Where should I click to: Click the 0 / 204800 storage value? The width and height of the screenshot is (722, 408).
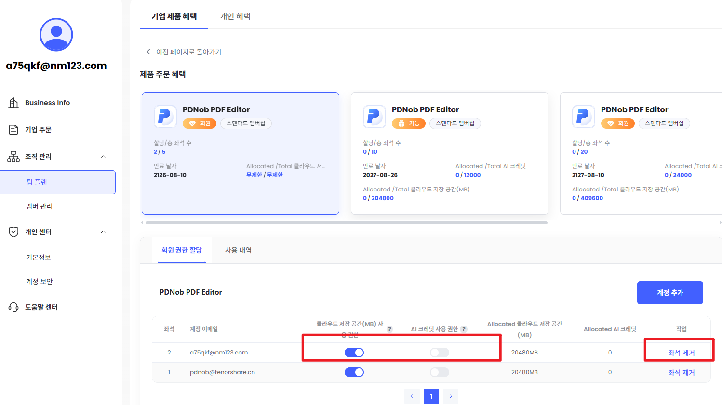pyautogui.click(x=378, y=198)
